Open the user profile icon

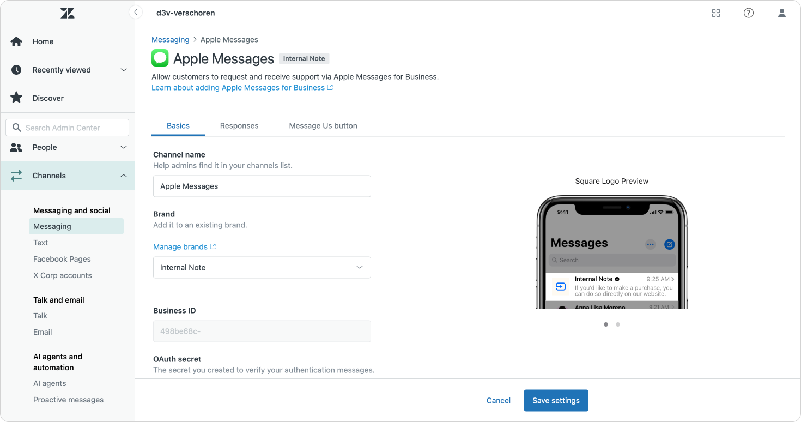point(781,13)
